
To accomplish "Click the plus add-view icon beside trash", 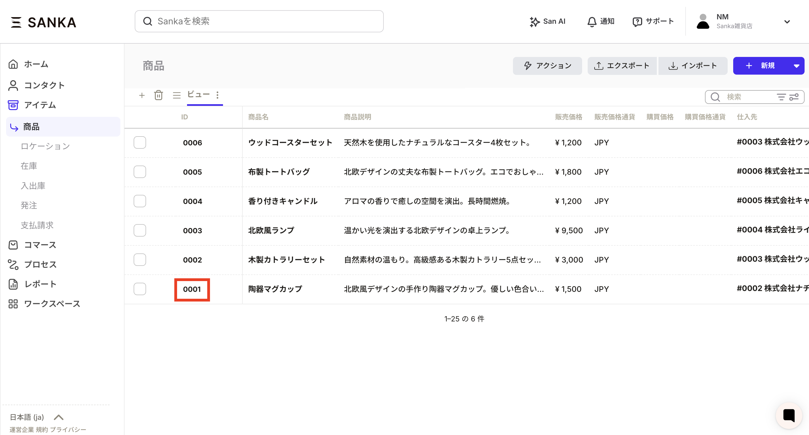I will [x=142, y=95].
